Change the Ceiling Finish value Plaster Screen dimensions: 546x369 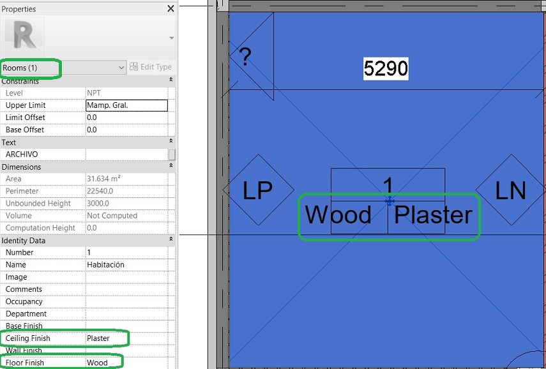126,338
